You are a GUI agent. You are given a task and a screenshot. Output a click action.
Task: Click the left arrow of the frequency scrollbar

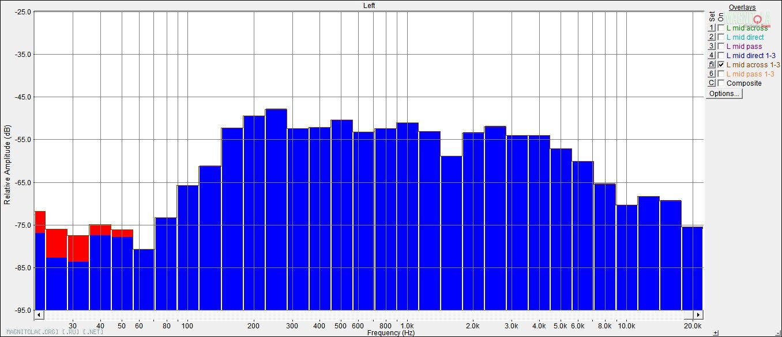click(39, 315)
